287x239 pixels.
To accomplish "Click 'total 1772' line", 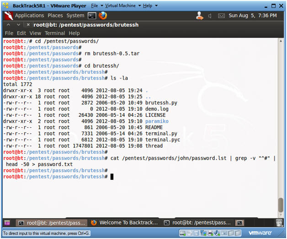I will tap(17, 84).
